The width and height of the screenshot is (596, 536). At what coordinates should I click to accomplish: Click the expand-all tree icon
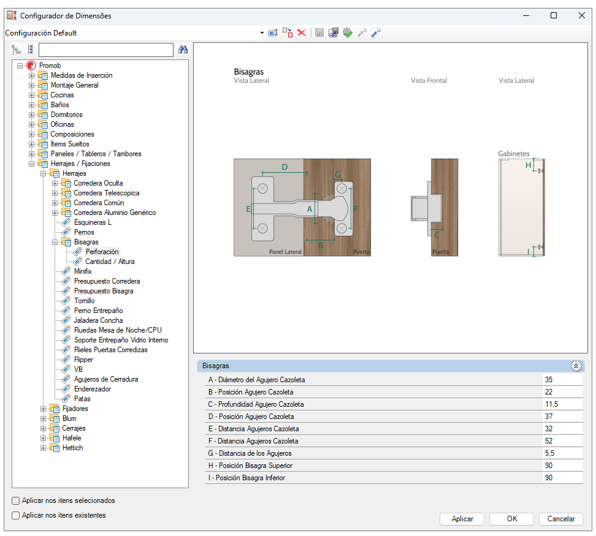pos(16,50)
